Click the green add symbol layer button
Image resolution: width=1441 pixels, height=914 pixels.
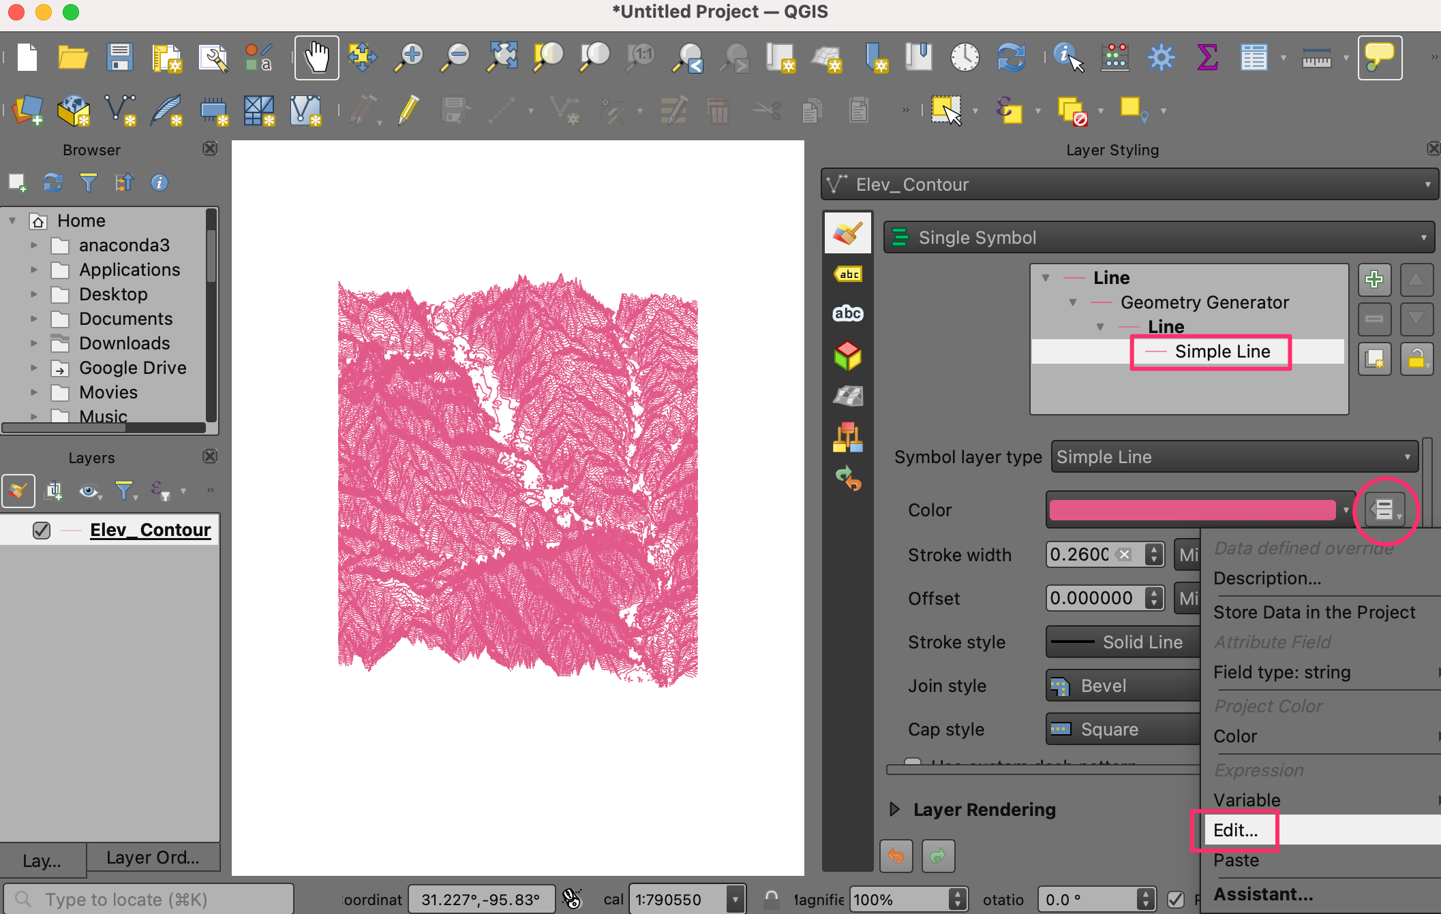point(1374,279)
